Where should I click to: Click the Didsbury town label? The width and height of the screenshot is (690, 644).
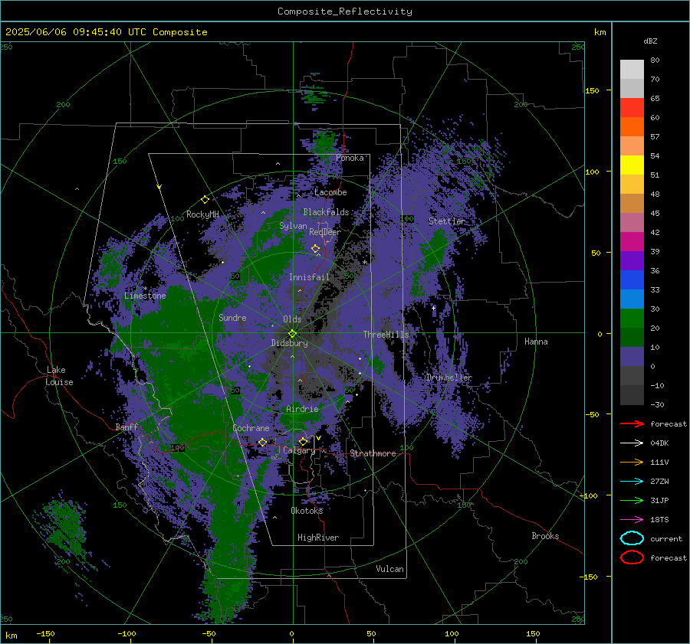289,343
